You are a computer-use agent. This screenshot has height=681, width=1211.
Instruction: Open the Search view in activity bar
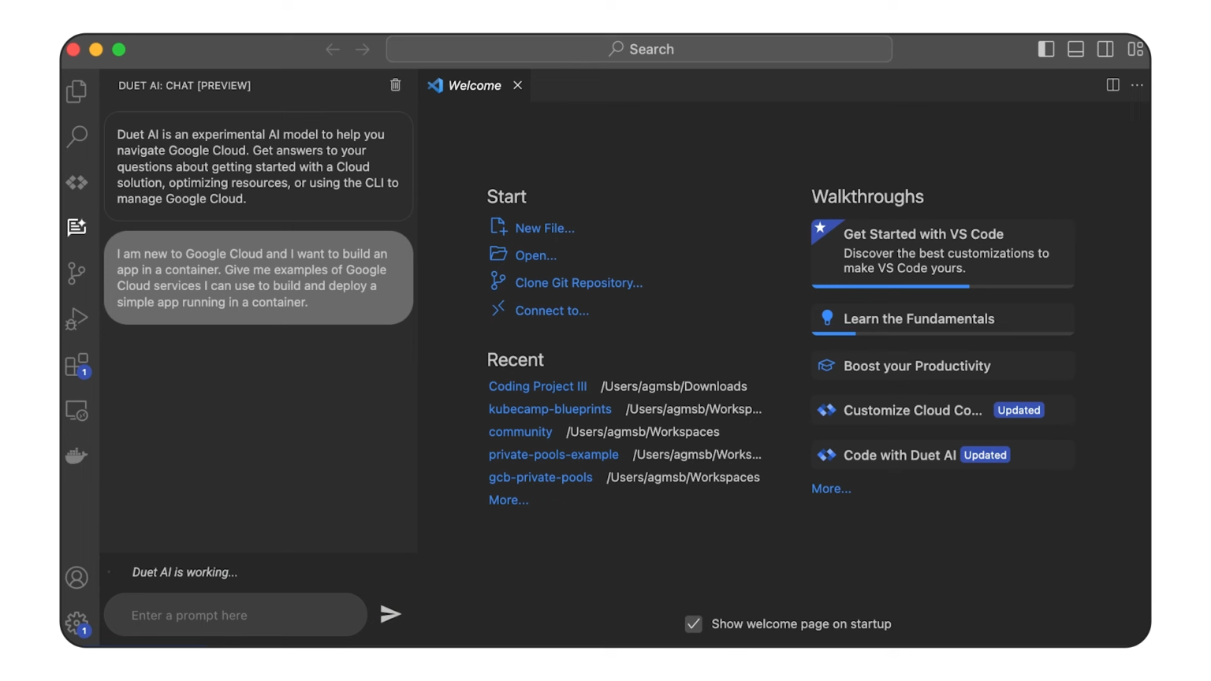76,136
